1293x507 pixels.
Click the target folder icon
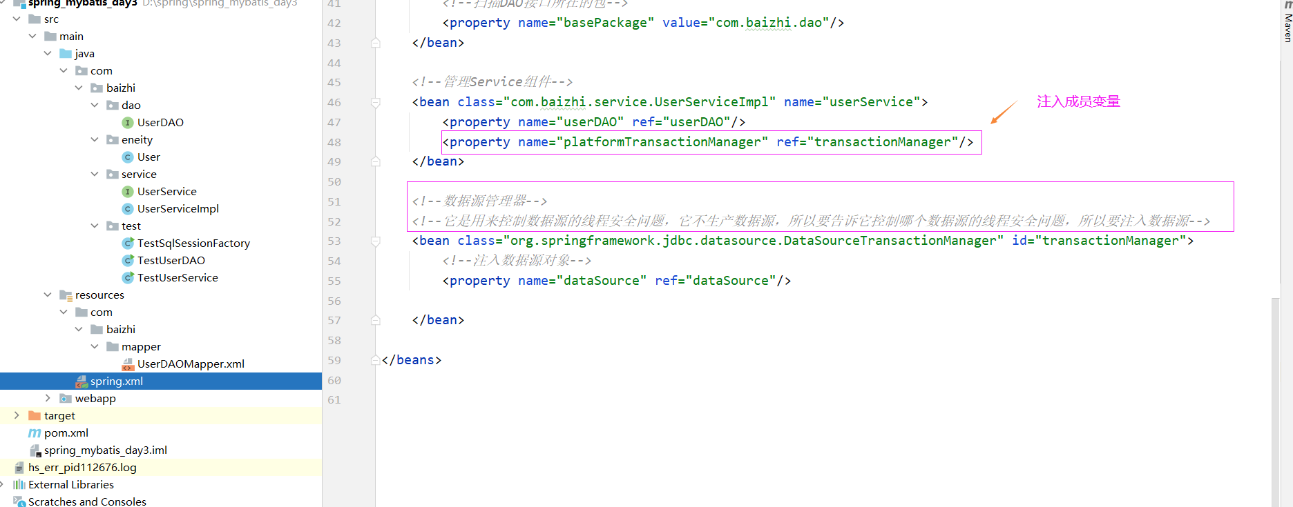(x=35, y=415)
